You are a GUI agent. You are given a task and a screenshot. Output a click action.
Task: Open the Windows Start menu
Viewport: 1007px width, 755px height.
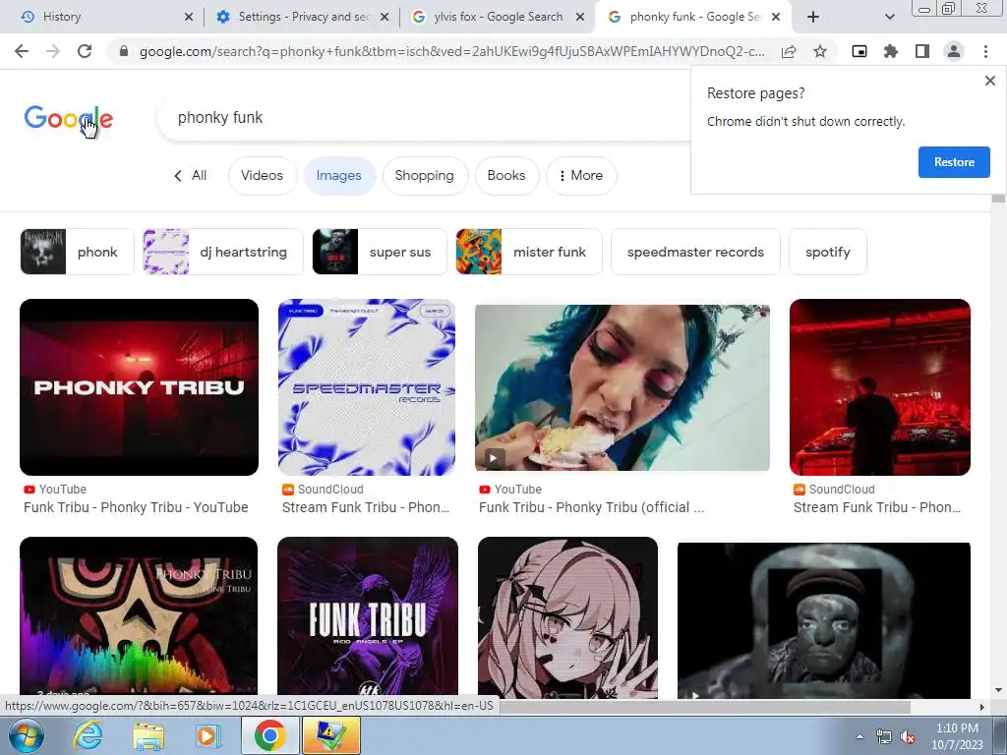click(x=26, y=735)
